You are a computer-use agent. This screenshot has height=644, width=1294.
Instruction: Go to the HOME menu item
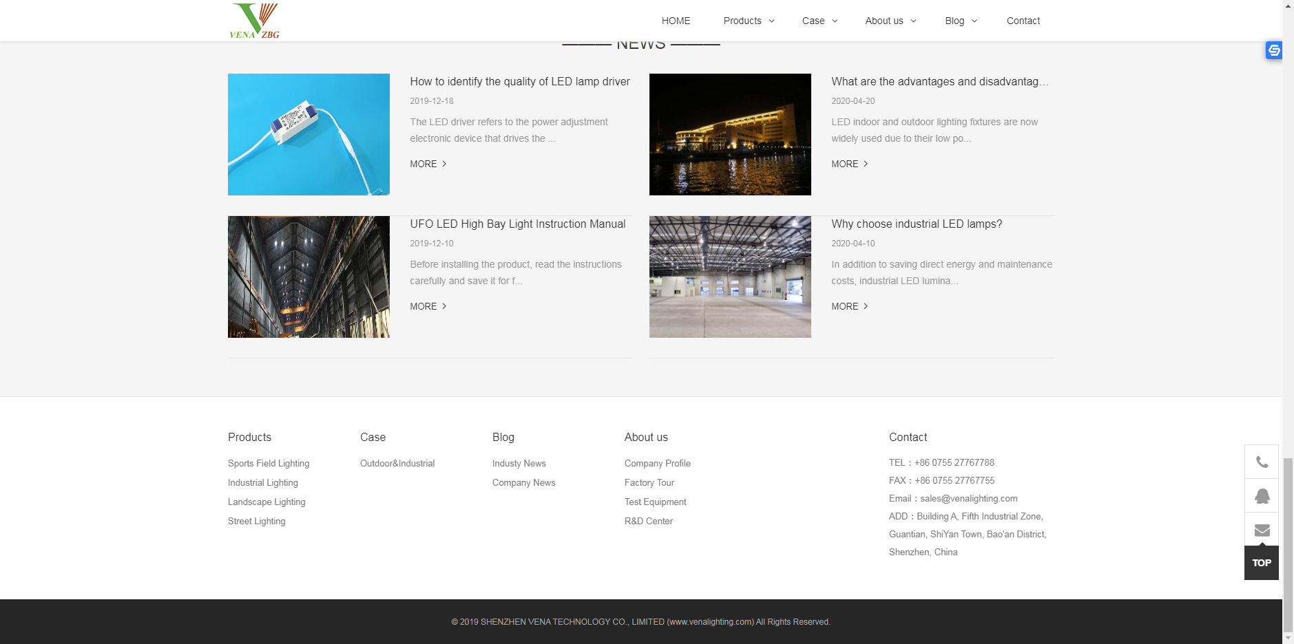tap(676, 21)
